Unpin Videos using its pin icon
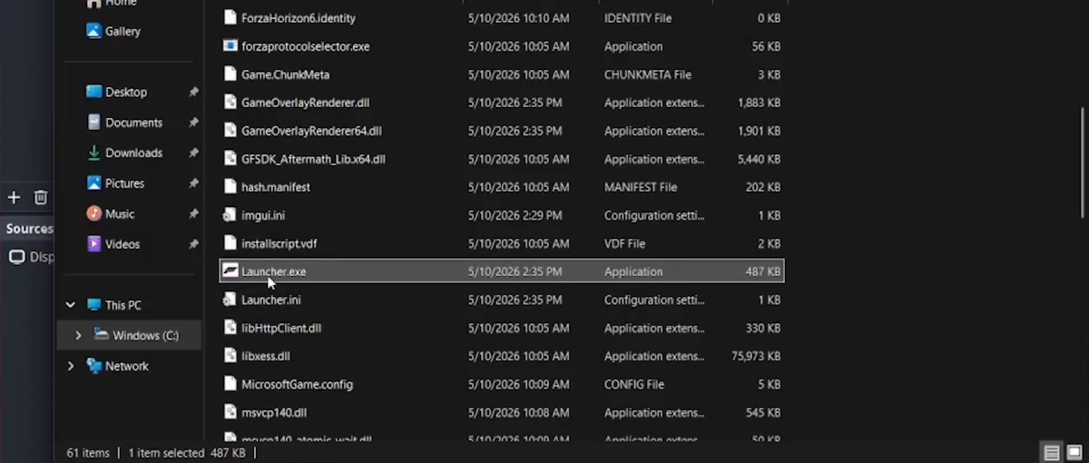1089x463 pixels. click(x=193, y=244)
